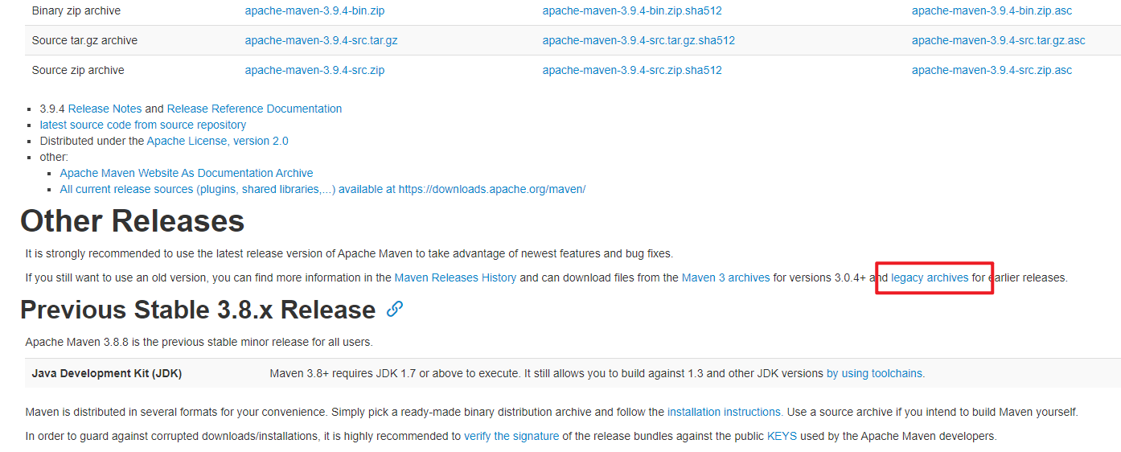Open apache-maven-3.9.4-src.zip.sha512 checksum

tap(631, 70)
